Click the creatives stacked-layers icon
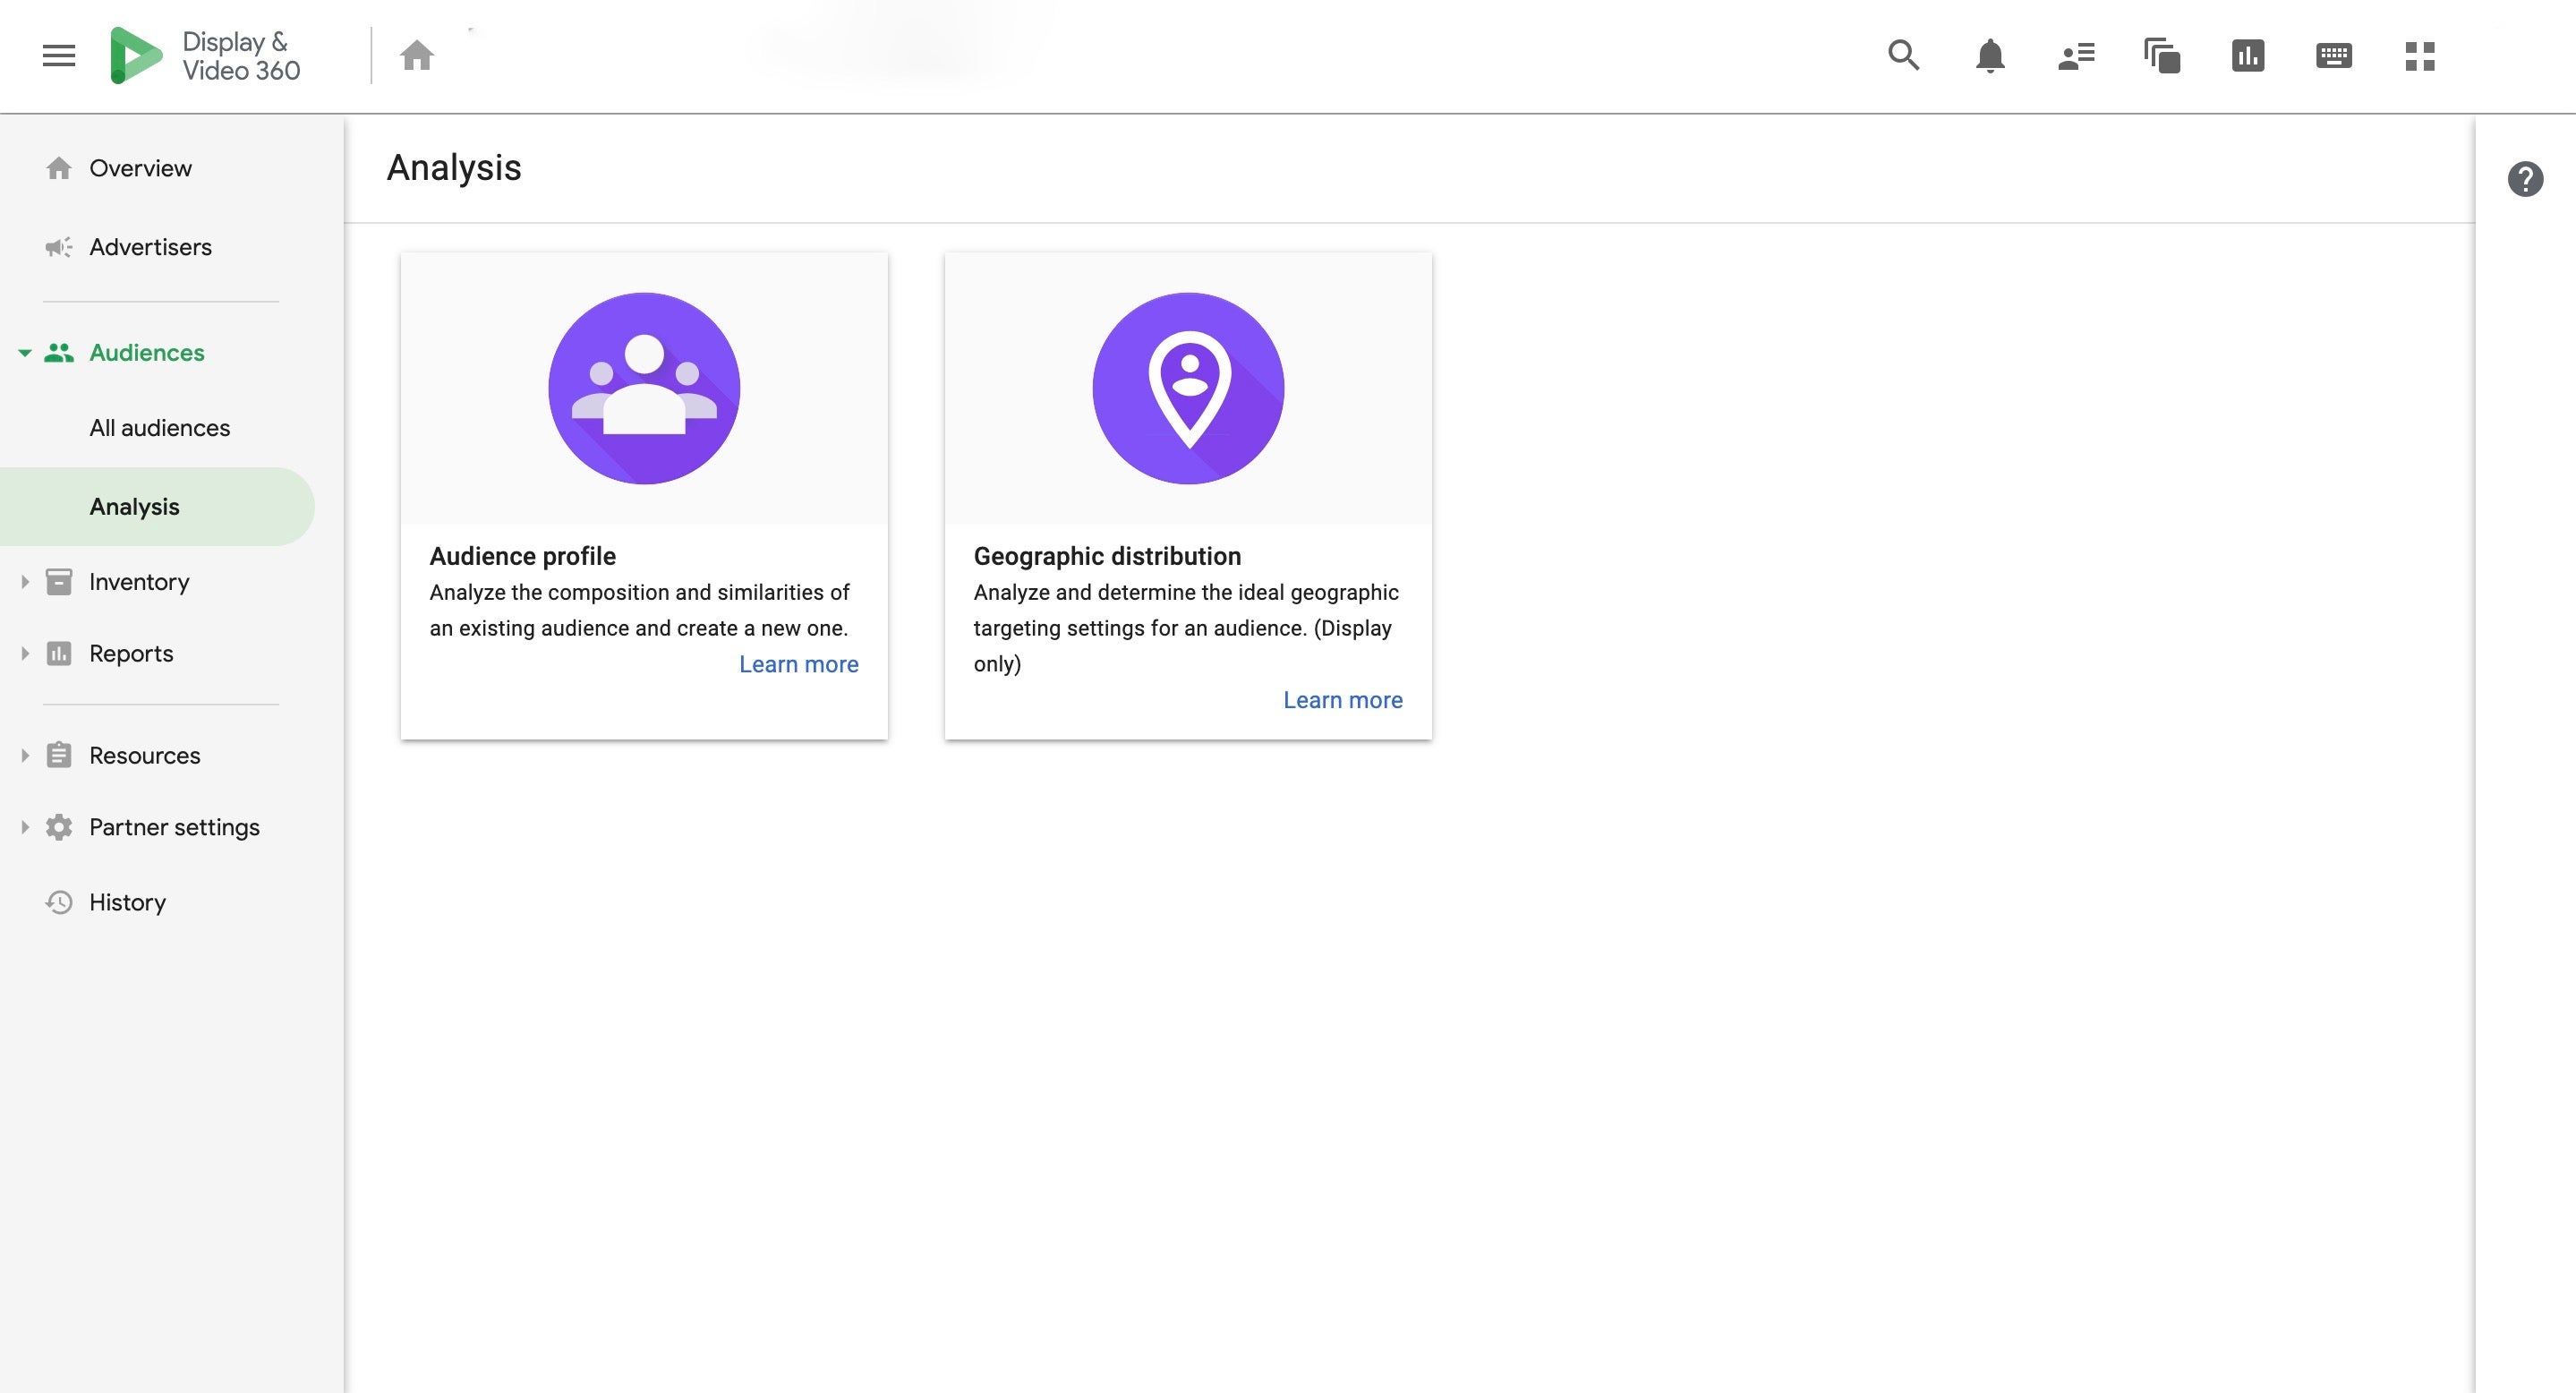Screen dimensions: 2576x1393 tap(2161, 56)
